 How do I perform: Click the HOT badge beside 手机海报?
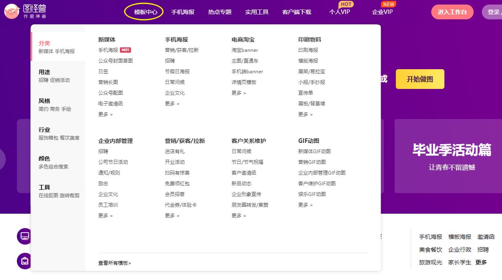(125, 50)
